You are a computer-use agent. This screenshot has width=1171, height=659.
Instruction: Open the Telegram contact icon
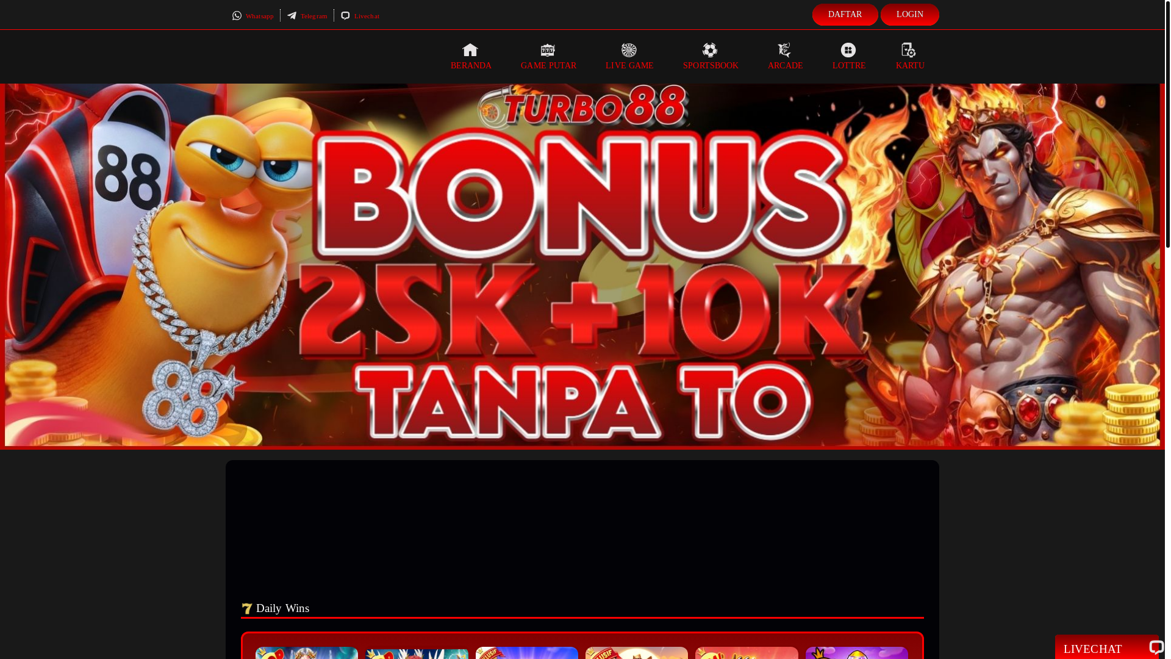(x=292, y=16)
